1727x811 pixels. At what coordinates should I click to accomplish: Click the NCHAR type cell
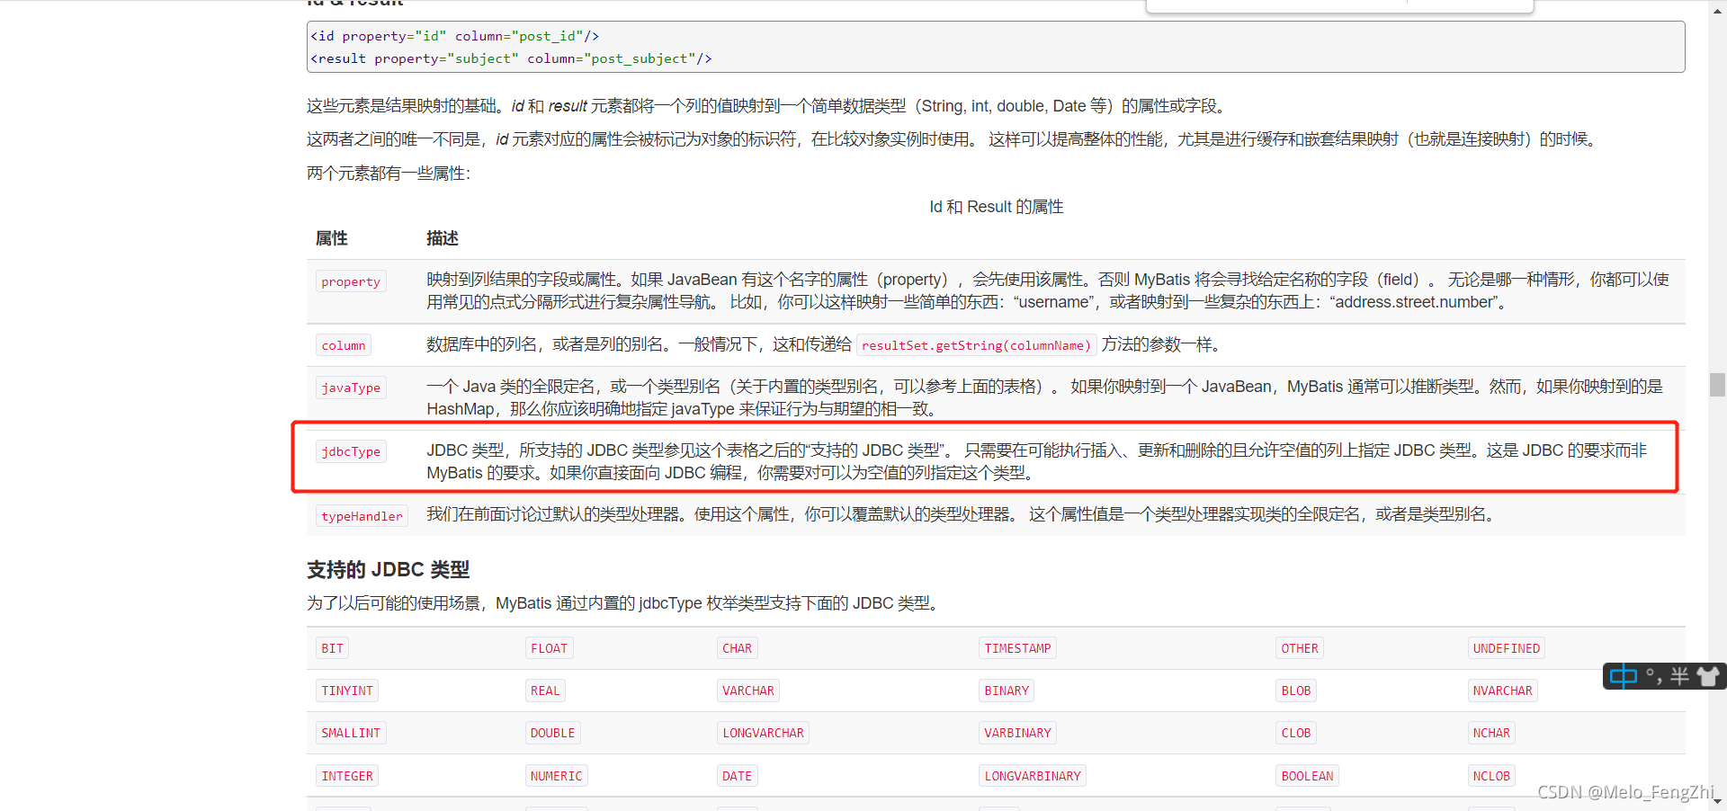1491,733
